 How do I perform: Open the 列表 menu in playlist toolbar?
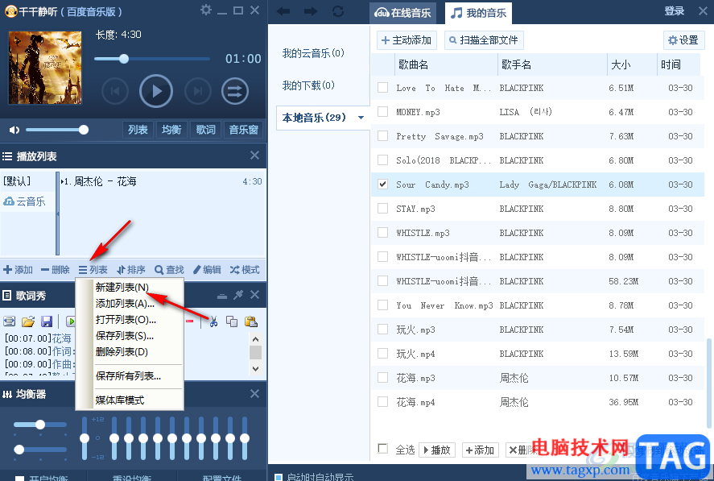93,270
